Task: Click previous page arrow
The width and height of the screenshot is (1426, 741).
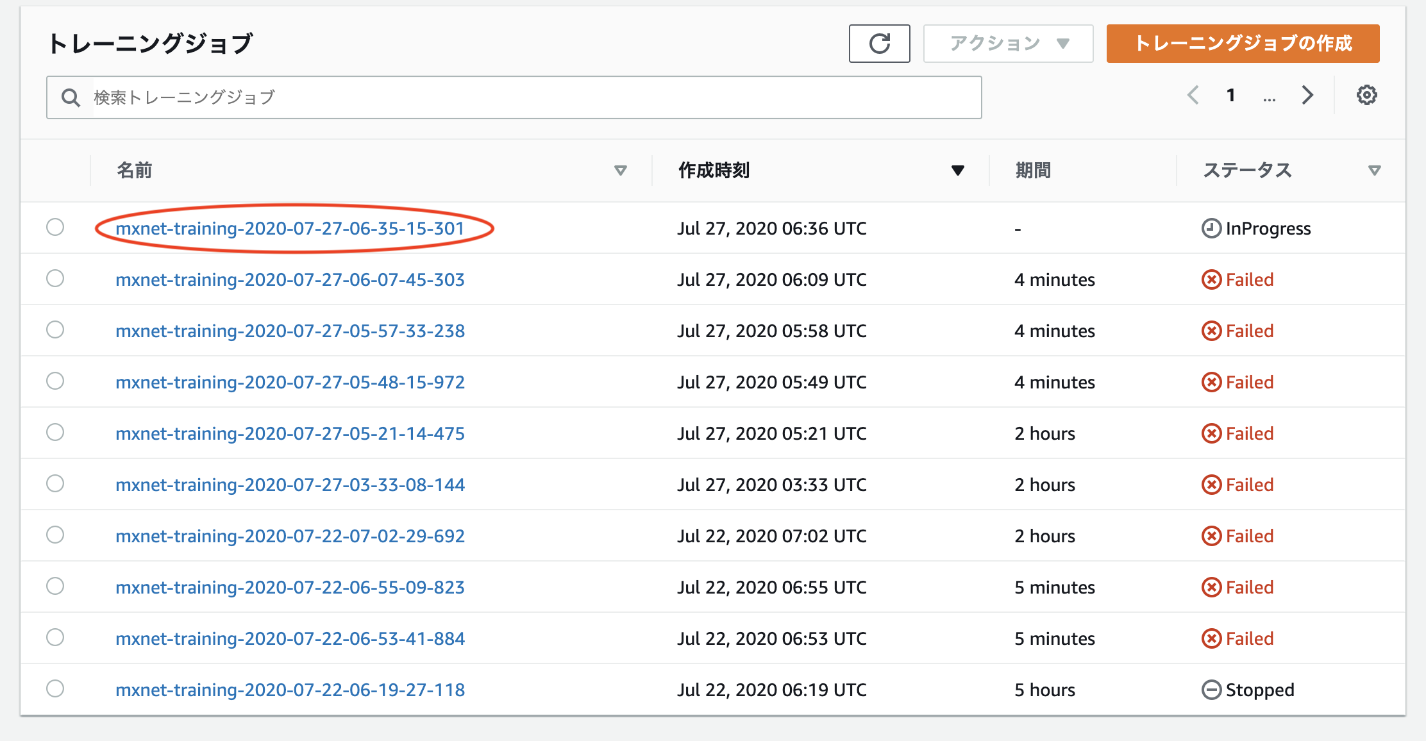Action: pyautogui.click(x=1193, y=96)
